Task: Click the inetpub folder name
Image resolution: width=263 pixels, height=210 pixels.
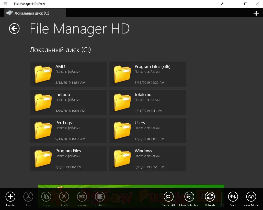Action: 63,95
